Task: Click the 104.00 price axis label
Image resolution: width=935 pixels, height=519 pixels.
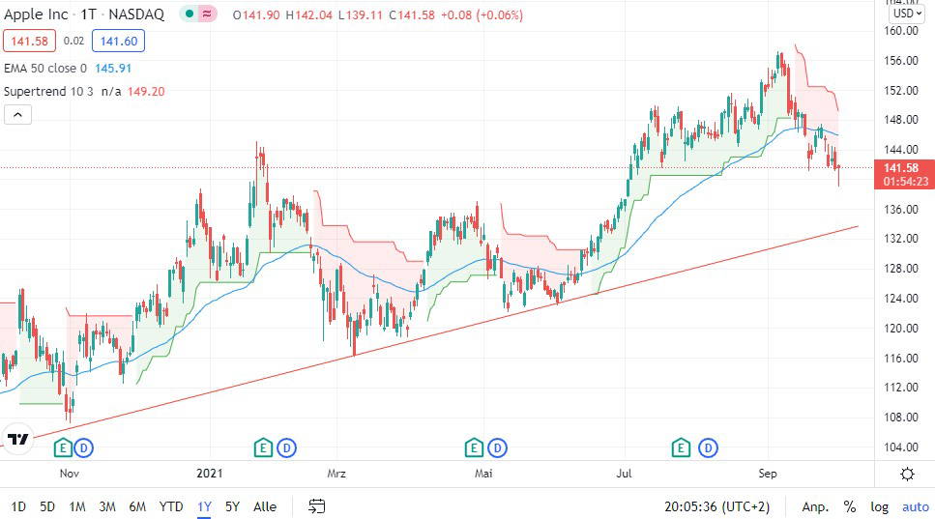Action: click(900, 447)
